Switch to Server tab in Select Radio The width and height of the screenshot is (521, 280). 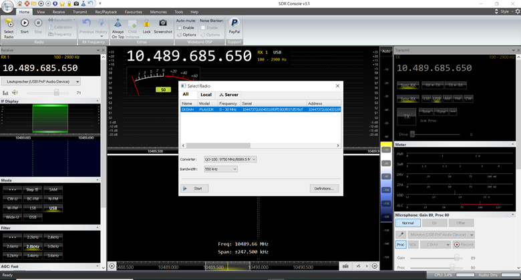229,95
